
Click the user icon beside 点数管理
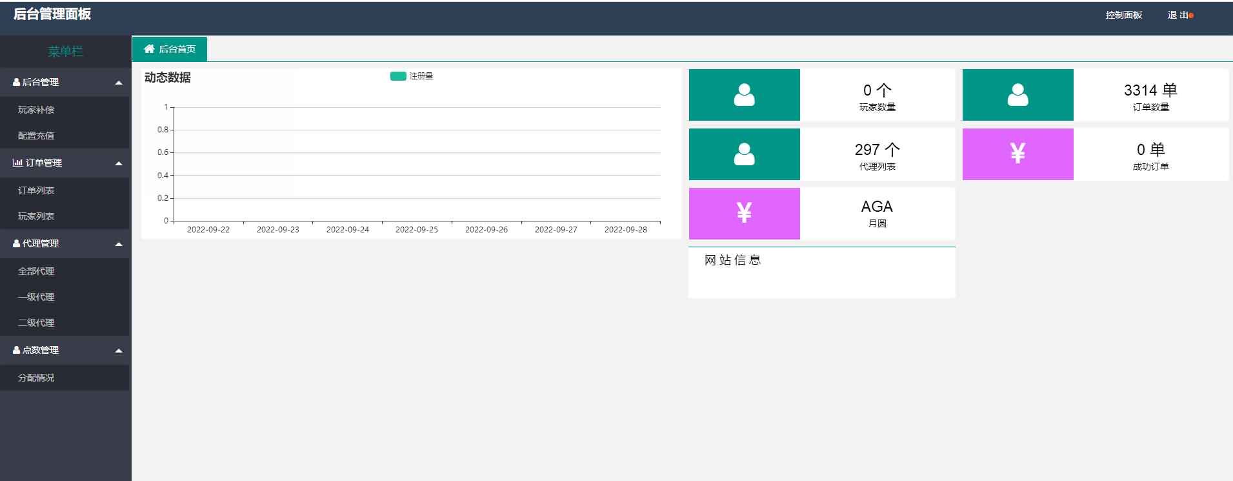pos(17,350)
